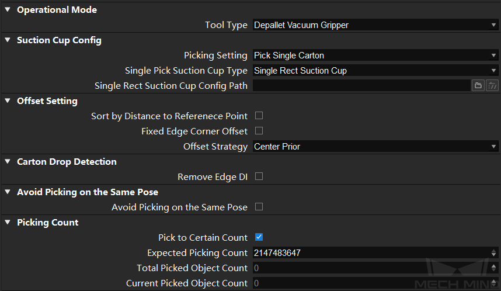Click the edit config icon beside path field
Viewport: 501px width, 291px height.
tap(492, 86)
